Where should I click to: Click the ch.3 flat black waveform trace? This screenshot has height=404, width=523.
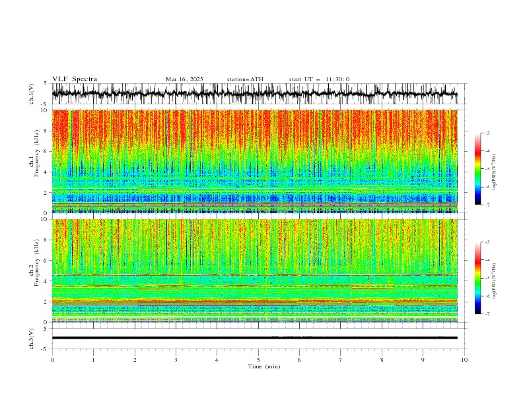pyautogui.click(x=254, y=338)
